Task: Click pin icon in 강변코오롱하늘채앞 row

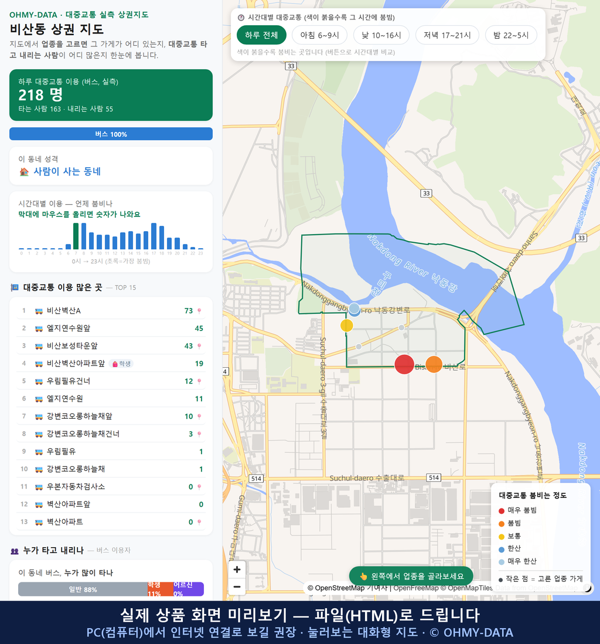Action: 199,416
